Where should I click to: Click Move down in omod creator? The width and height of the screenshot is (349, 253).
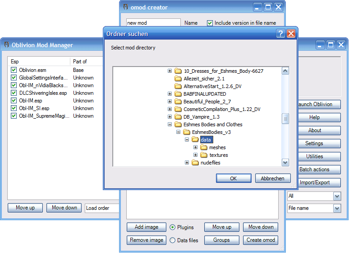coord(261,227)
